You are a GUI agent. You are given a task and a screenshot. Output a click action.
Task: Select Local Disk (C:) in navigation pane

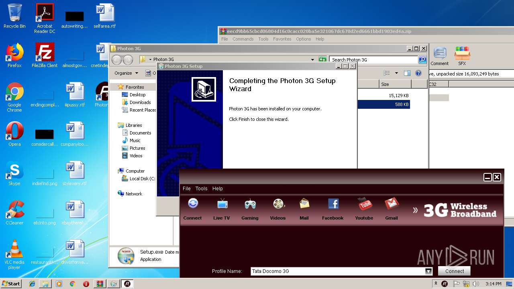click(x=142, y=179)
